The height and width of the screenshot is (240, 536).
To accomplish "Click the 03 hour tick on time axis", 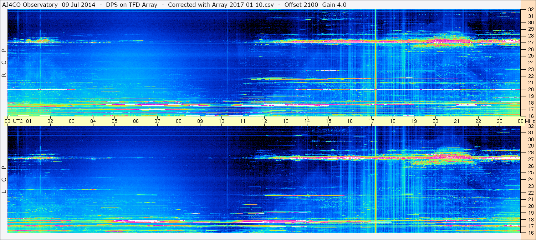I will pos(72,121).
